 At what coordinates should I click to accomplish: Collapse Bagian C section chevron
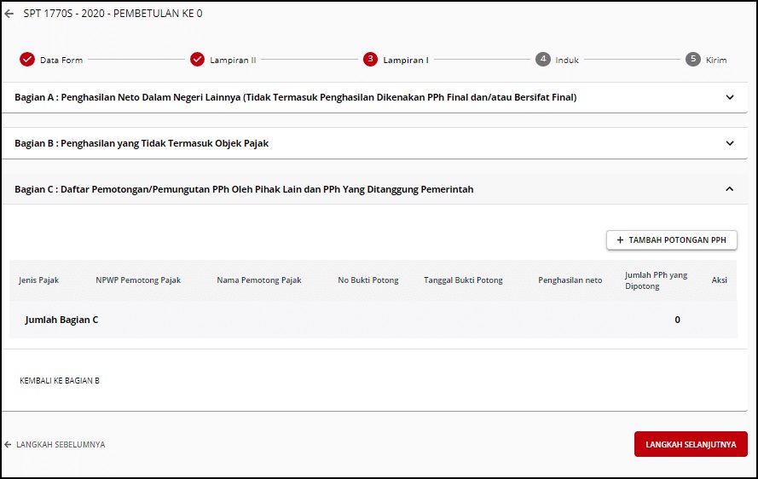(729, 189)
